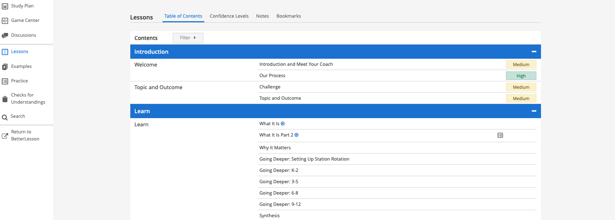Click the Discussions chat bubble icon
Screen dimensions: 615x220
click(x=5, y=35)
